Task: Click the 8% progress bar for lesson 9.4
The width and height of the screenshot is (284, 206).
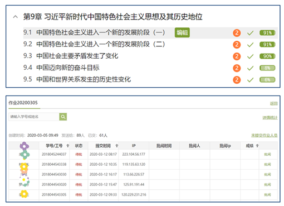Action: 267,68
